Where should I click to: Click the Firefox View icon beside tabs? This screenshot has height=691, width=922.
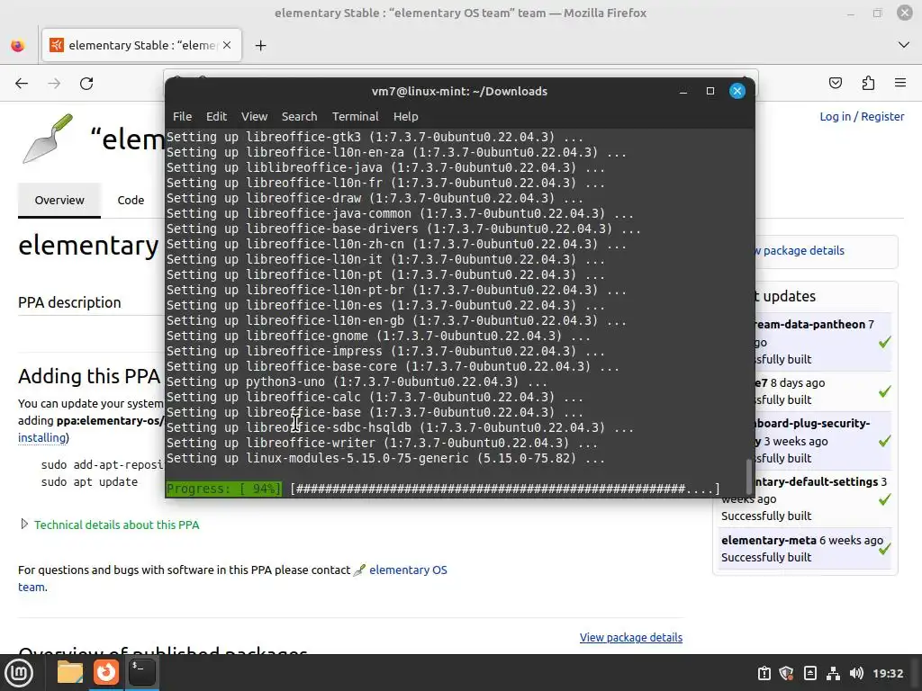pyautogui.click(x=18, y=45)
